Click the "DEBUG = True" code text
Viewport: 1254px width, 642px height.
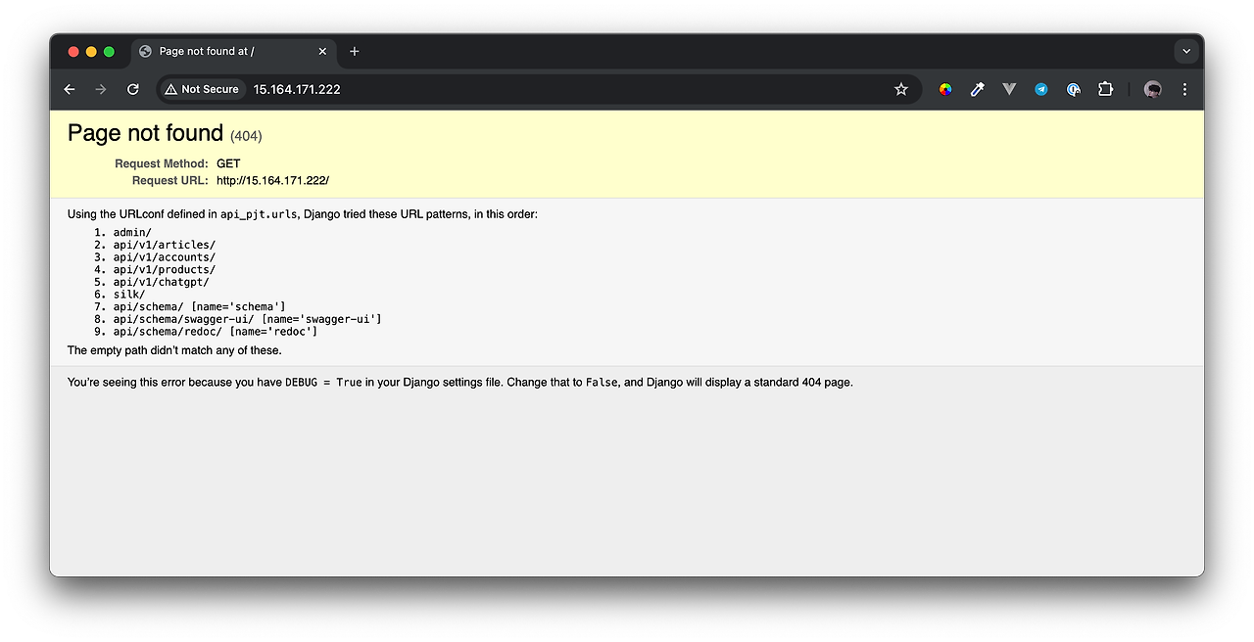323,383
